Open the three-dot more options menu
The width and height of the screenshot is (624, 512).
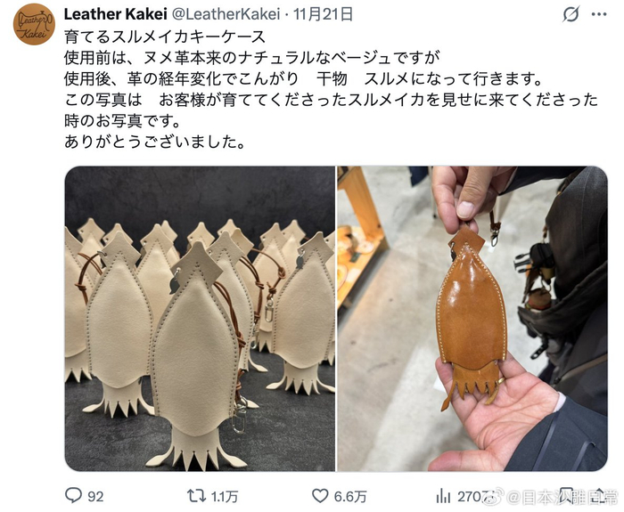coord(599,15)
